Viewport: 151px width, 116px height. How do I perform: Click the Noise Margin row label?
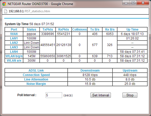tap(36, 84)
